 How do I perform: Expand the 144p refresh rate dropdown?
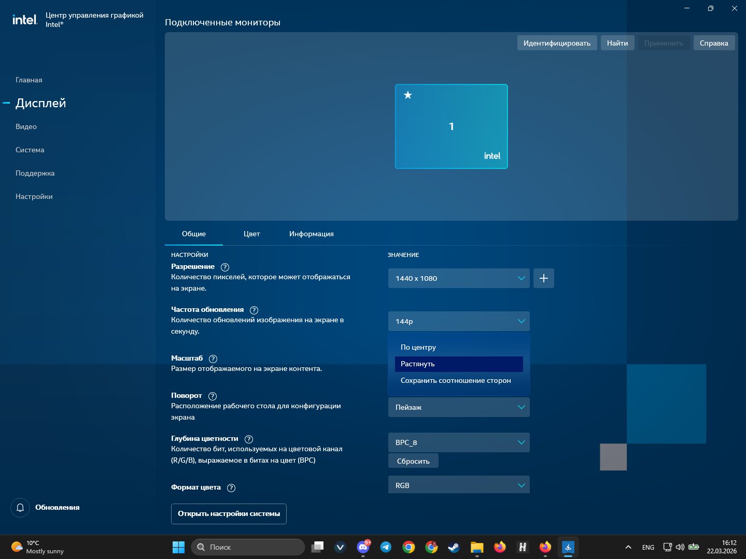tap(458, 321)
